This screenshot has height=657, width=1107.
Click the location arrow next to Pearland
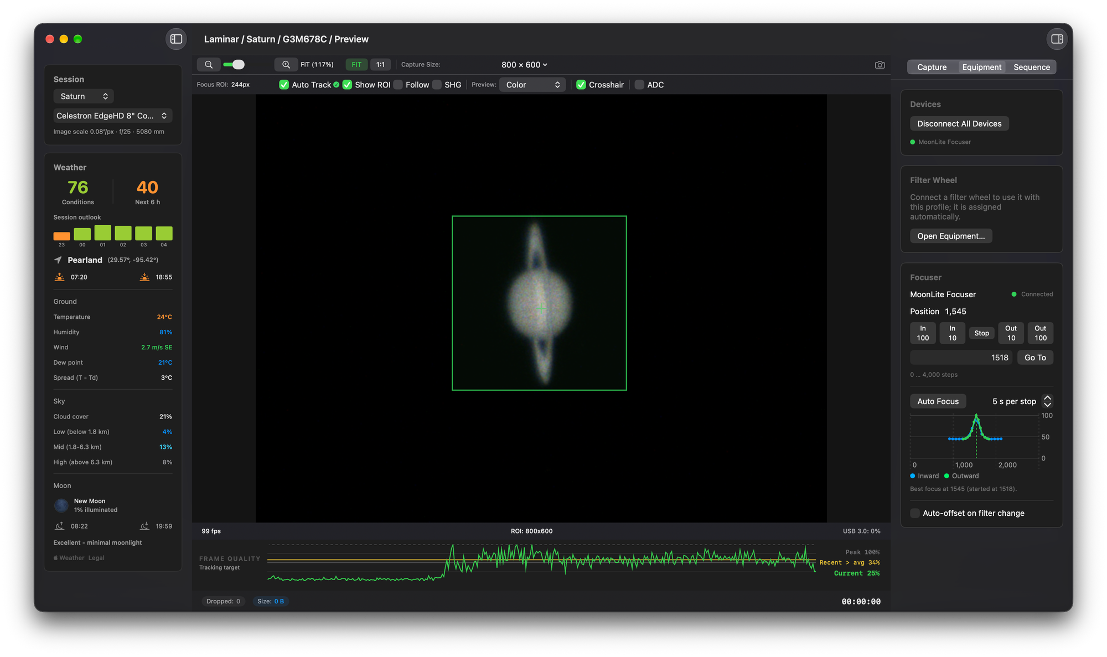coord(58,260)
